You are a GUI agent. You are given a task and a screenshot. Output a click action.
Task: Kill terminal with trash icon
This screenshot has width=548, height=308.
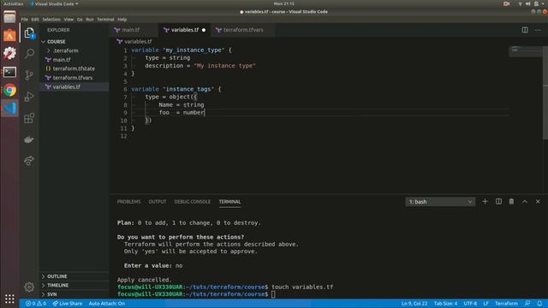point(511,202)
